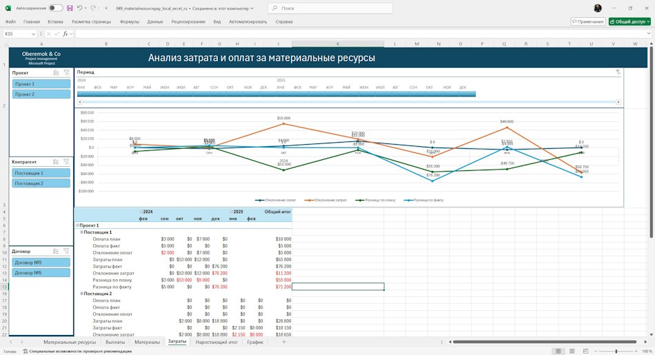The image size is (655, 355).
Task: Open Customize Quick Access Toolbar dropdown
Action: [x=106, y=8]
